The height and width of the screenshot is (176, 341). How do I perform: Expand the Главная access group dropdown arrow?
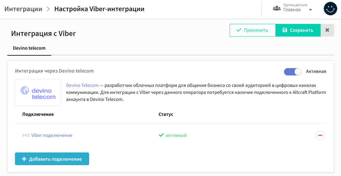[310, 10]
